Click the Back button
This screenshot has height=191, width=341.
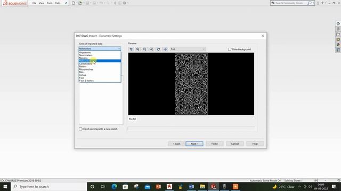pyautogui.click(x=176, y=144)
